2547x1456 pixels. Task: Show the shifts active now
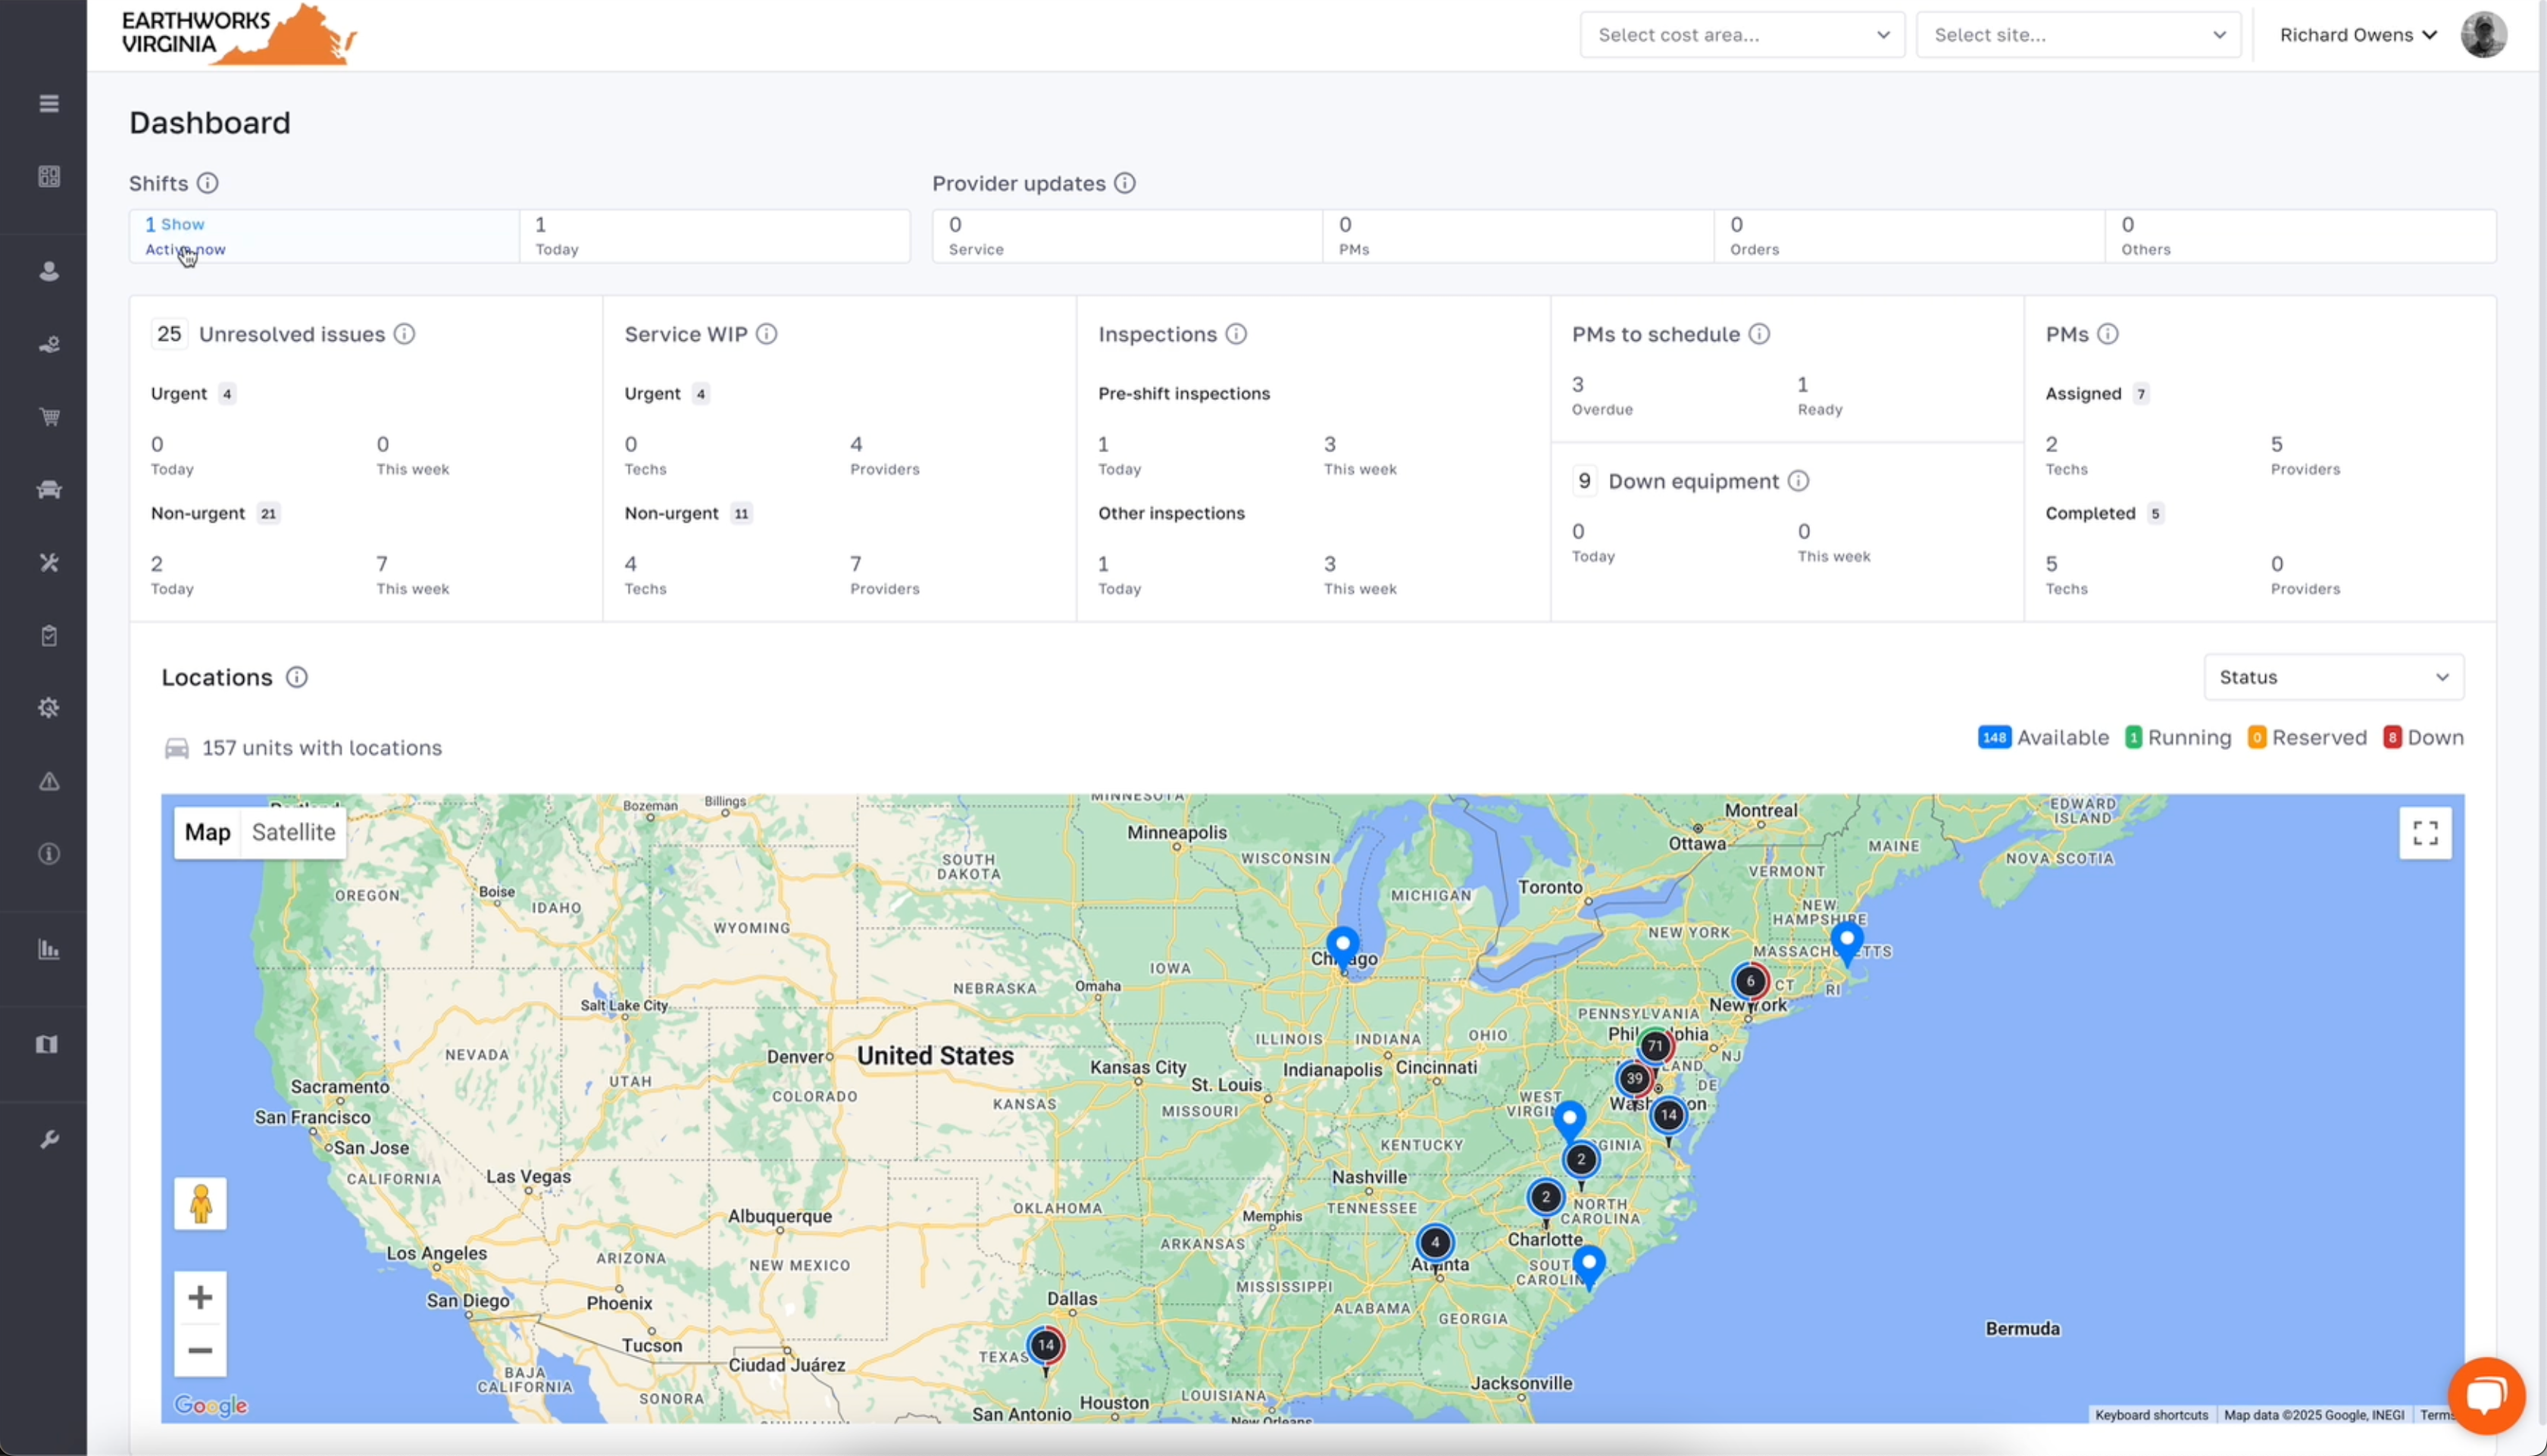(183, 225)
